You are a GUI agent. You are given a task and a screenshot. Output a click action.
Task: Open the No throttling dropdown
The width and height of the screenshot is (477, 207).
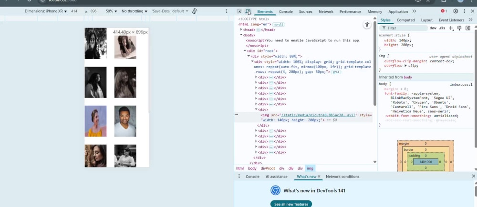coord(134,11)
